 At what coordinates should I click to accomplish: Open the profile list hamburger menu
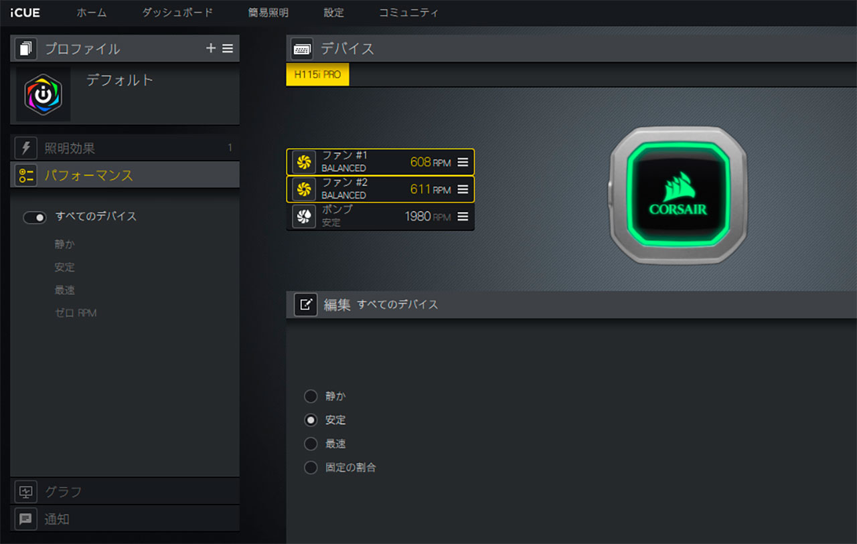click(x=228, y=48)
